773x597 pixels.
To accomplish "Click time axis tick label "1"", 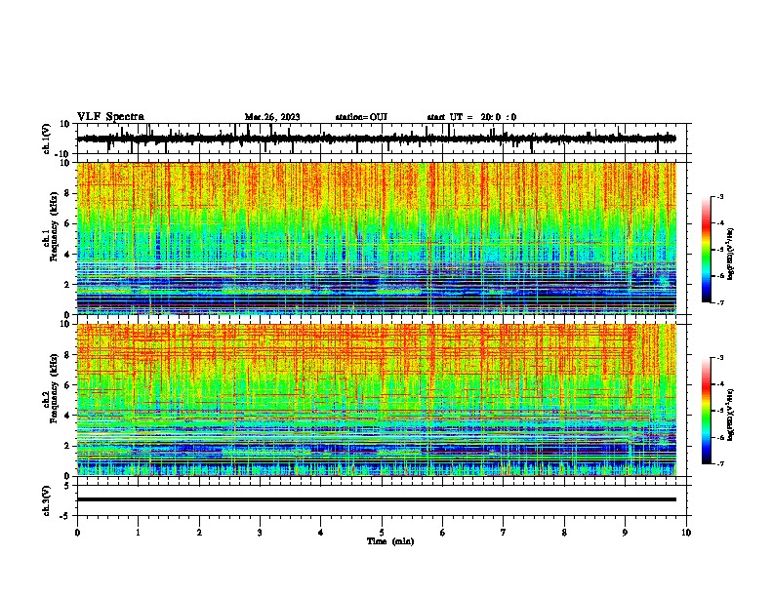I will 139,533.
